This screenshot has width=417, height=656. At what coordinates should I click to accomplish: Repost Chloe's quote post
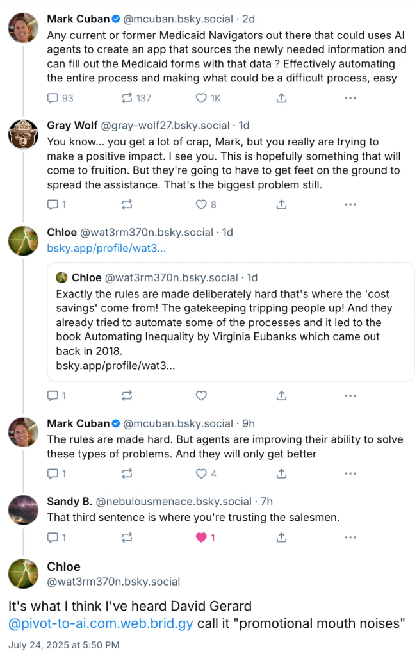pos(127,395)
